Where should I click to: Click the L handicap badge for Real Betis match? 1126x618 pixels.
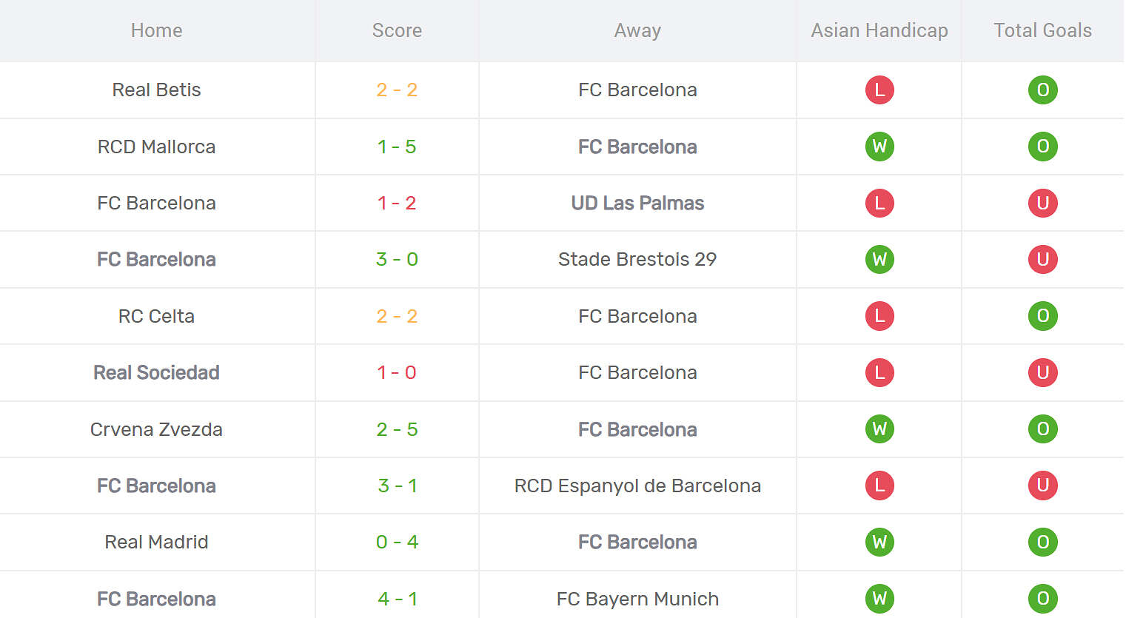point(879,90)
